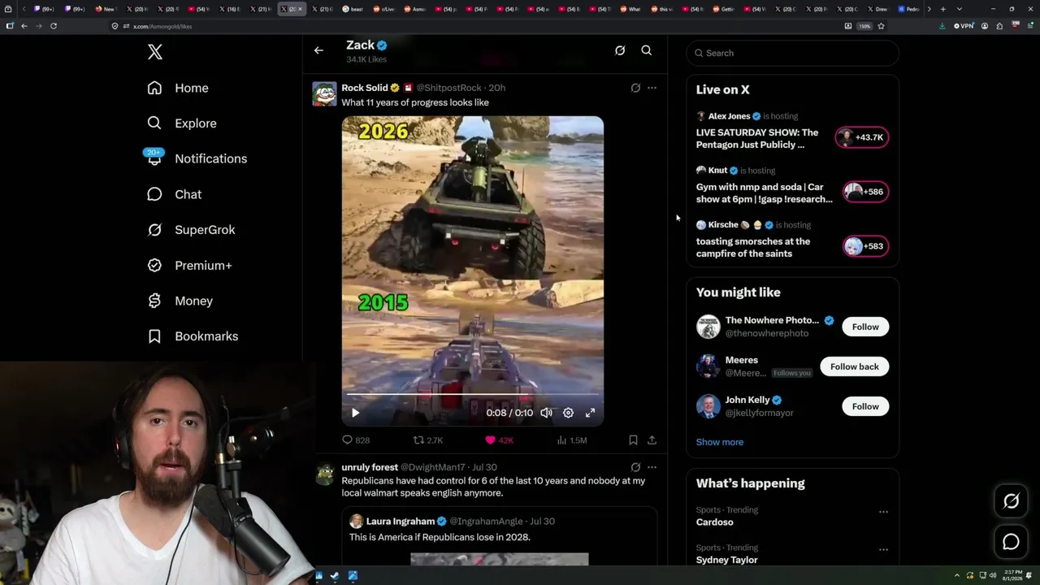Image resolution: width=1040 pixels, height=585 pixels.
Task: Click Show more under You might like
Action: click(720, 442)
